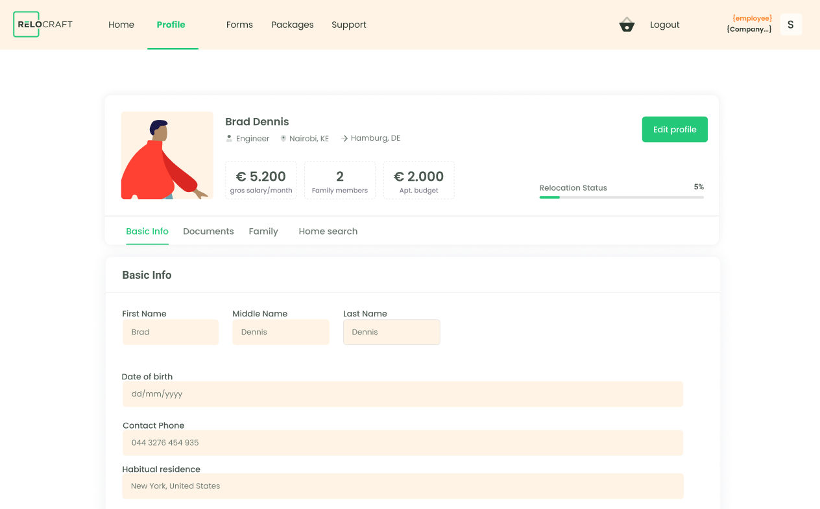
Task: Click the Middle Name input field
Action: 281,332
